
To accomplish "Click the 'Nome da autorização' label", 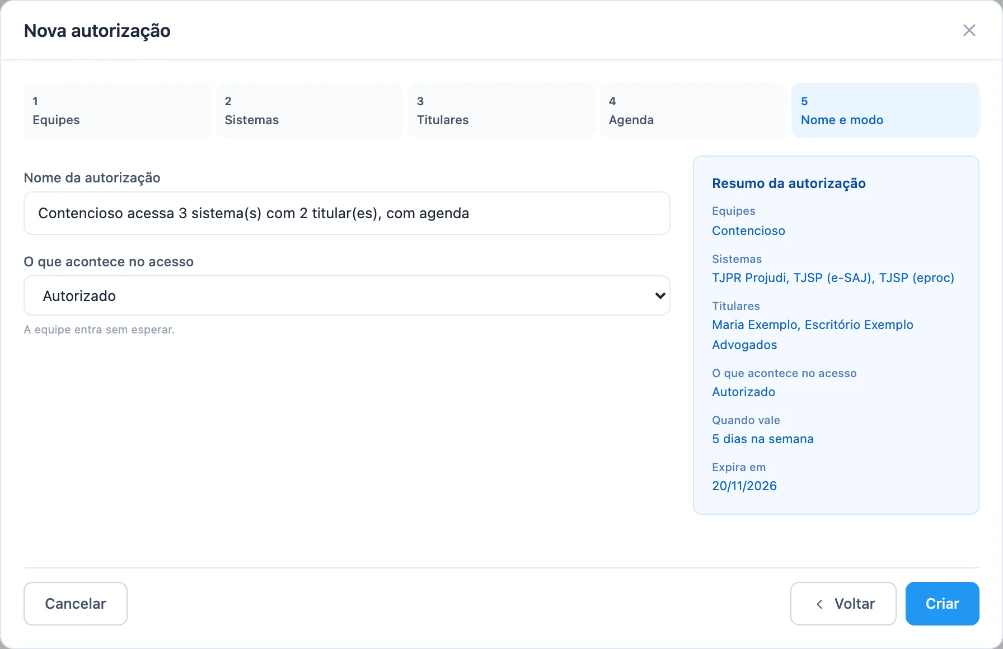I will point(92,178).
